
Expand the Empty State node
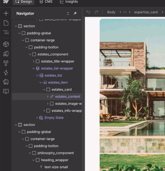[37, 118]
